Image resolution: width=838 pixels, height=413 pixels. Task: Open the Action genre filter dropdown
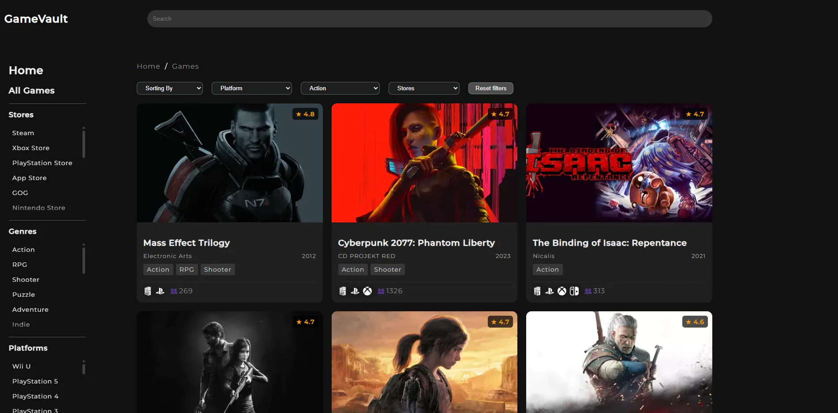pyautogui.click(x=340, y=88)
